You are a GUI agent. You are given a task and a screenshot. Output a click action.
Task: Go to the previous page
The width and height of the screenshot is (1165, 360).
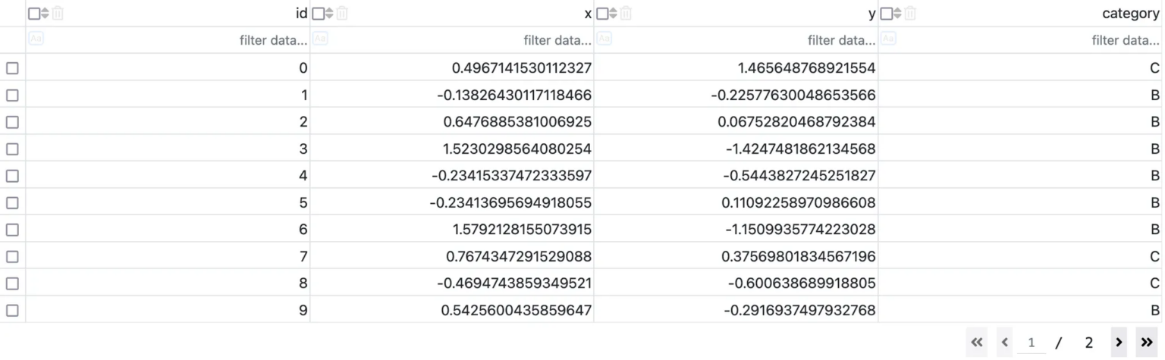pos(1005,343)
